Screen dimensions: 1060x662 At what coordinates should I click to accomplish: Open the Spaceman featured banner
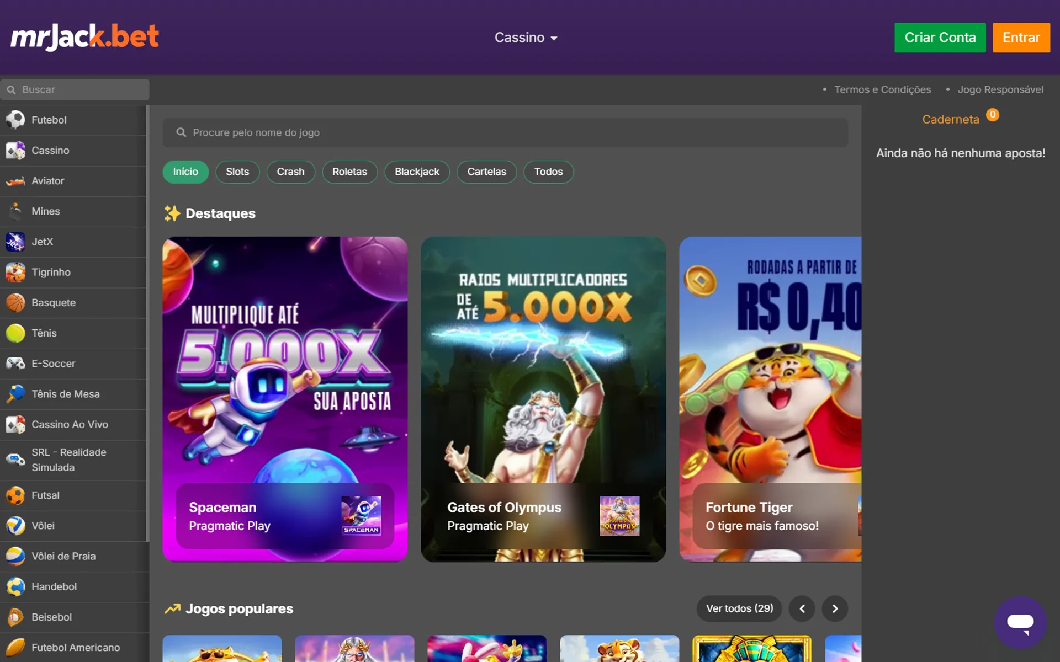point(285,399)
